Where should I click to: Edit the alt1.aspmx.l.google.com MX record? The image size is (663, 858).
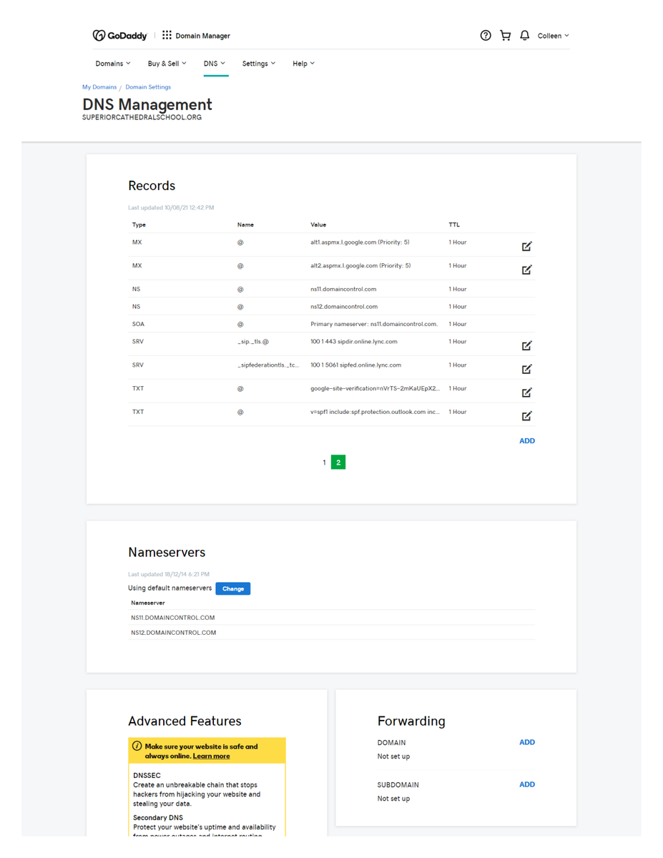coord(526,247)
